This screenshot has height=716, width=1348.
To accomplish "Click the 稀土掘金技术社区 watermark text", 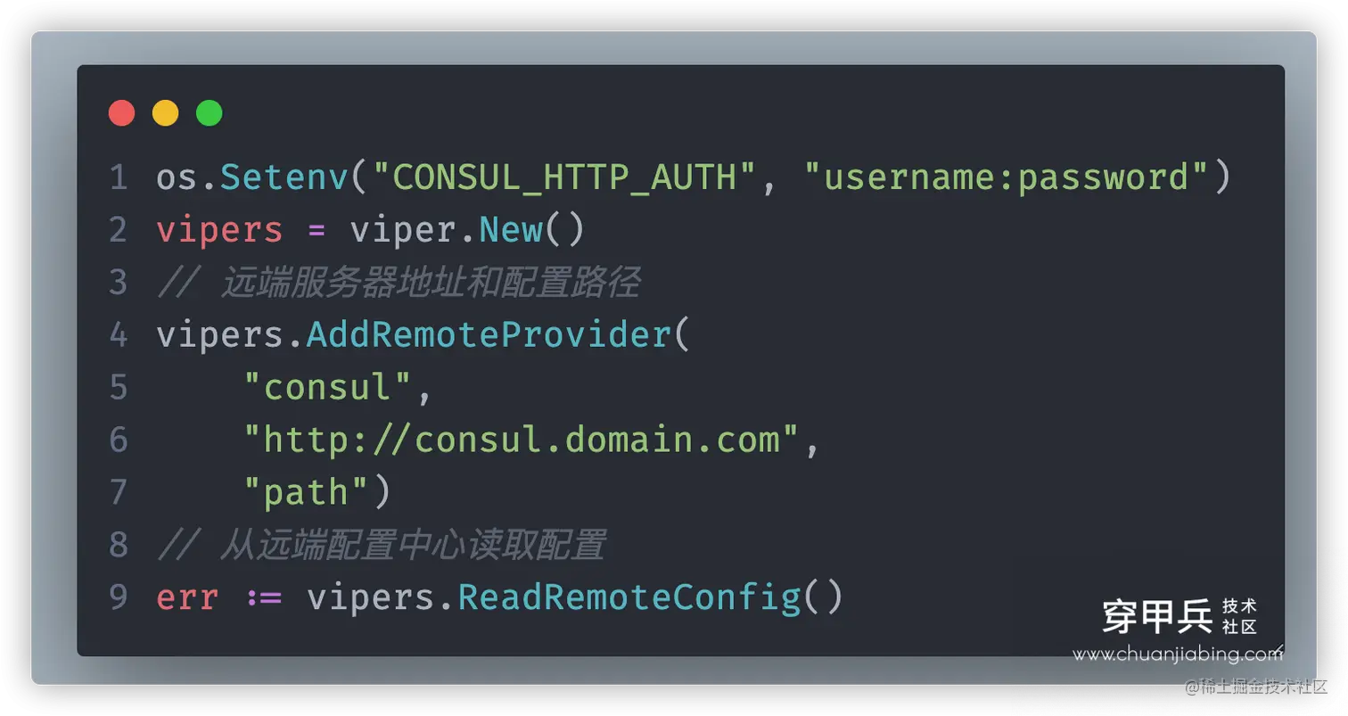I will pyautogui.click(x=1255, y=687).
